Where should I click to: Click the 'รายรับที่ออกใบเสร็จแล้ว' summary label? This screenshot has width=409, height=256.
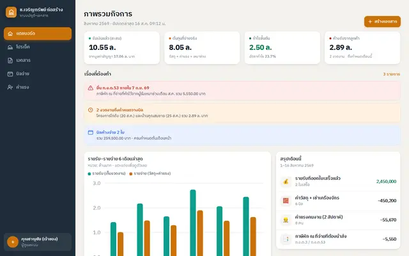318,179
